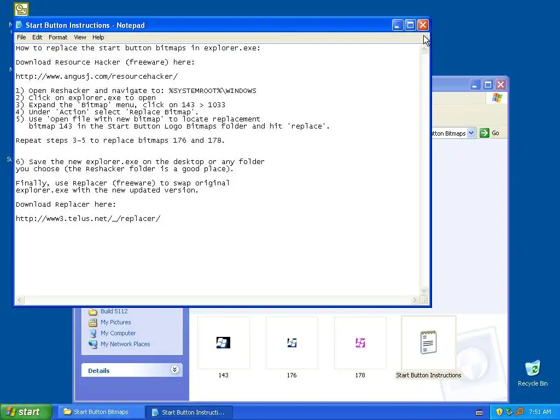Click the Details panel header label
The image size is (560, 420).
(99, 371)
